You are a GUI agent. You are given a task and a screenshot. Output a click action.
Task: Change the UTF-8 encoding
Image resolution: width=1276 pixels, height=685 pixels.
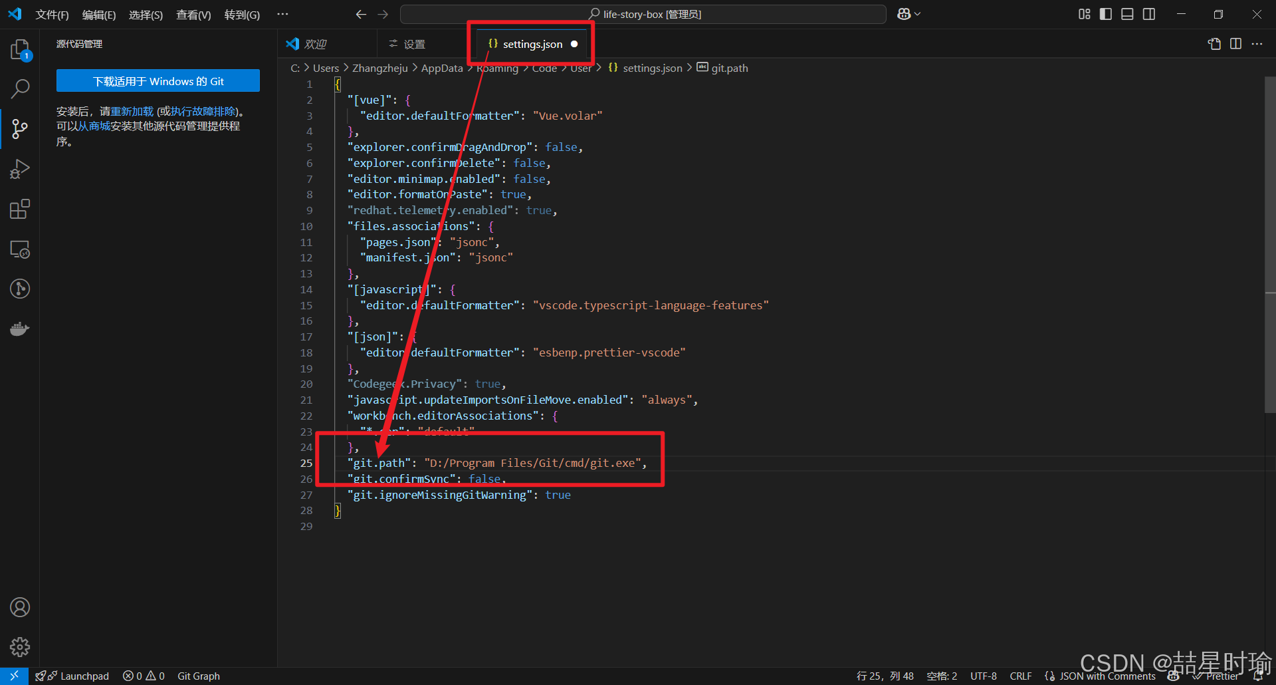(984, 676)
